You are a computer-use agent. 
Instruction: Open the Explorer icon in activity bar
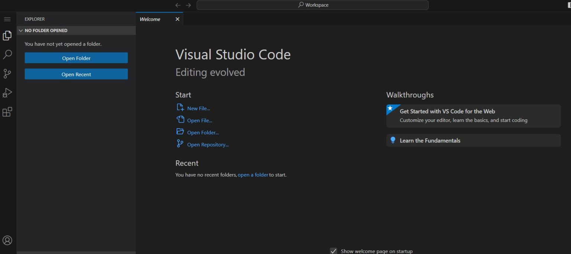coord(7,35)
